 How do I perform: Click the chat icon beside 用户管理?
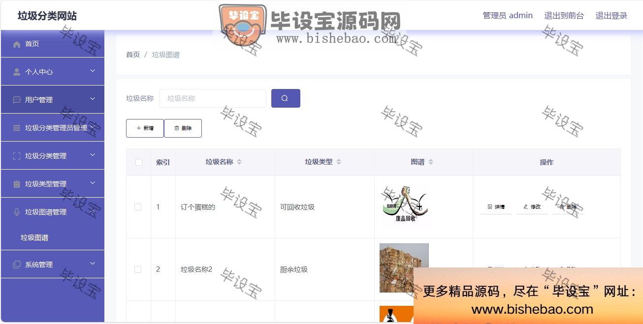17,100
